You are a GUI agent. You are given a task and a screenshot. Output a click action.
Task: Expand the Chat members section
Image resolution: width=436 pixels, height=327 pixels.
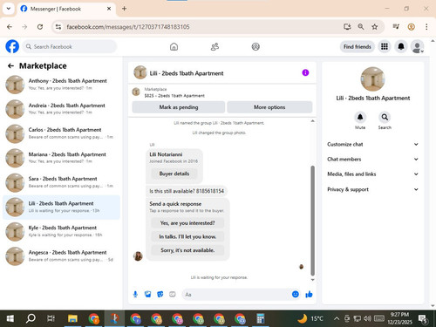tap(373, 159)
